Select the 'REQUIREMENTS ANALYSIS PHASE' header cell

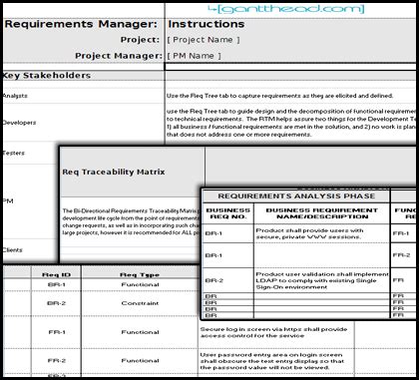click(x=296, y=196)
